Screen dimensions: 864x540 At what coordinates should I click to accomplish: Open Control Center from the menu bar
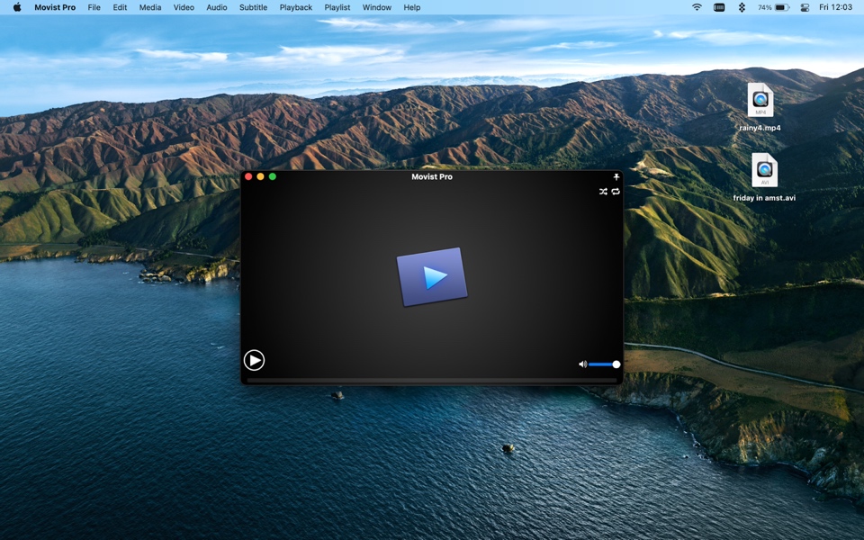pos(804,7)
